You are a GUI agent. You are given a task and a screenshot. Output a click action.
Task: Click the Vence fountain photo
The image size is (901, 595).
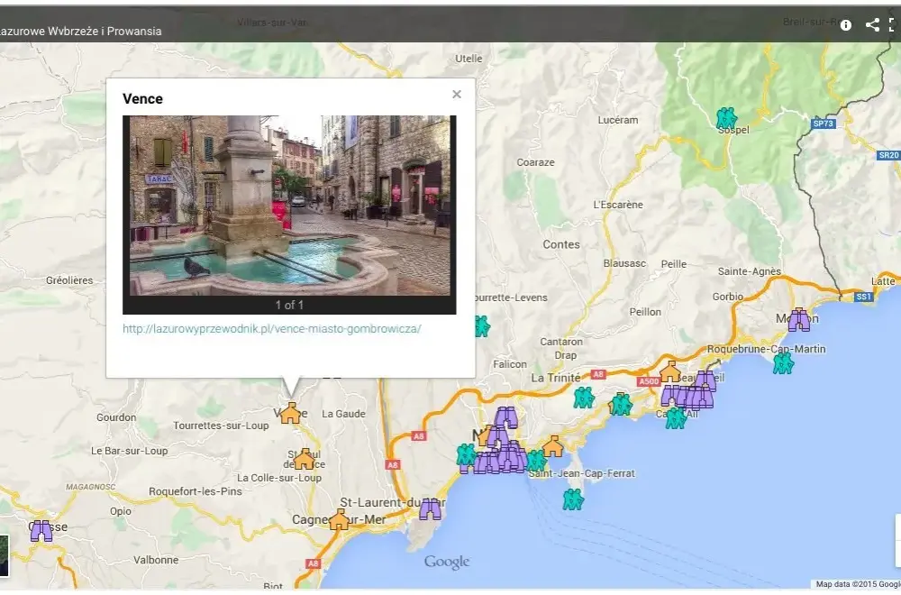[x=289, y=206]
